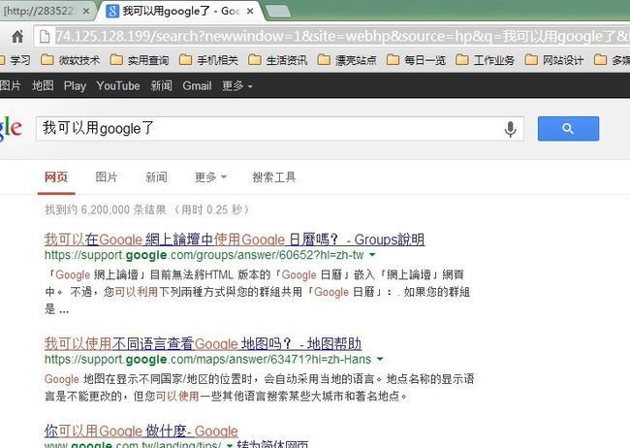Expand arrow next to google.com.tw/landing/tips URL
This screenshot has height=448, width=630.
(x=229, y=445)
